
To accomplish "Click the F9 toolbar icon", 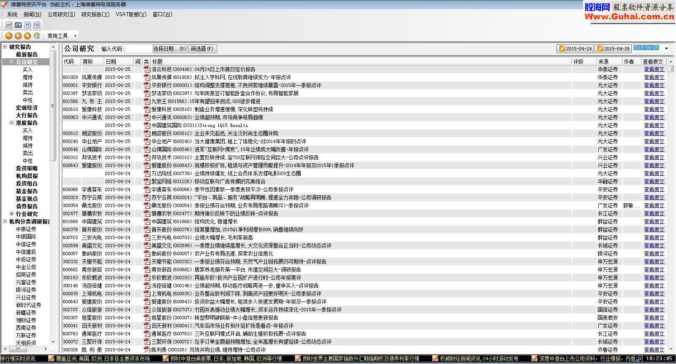I will (x=27, y=25).
